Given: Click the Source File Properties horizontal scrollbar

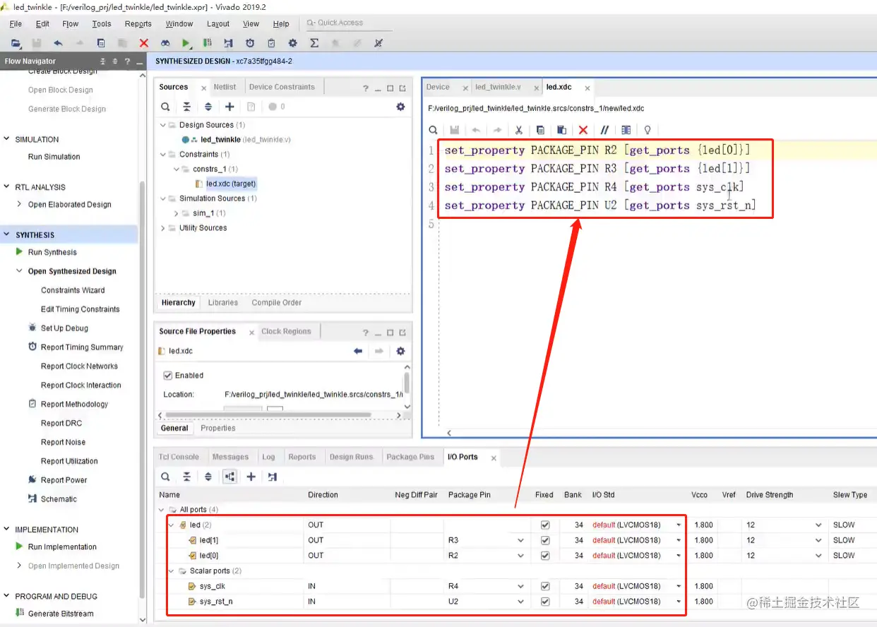Looking at the screenshot, I should (269, 414).
